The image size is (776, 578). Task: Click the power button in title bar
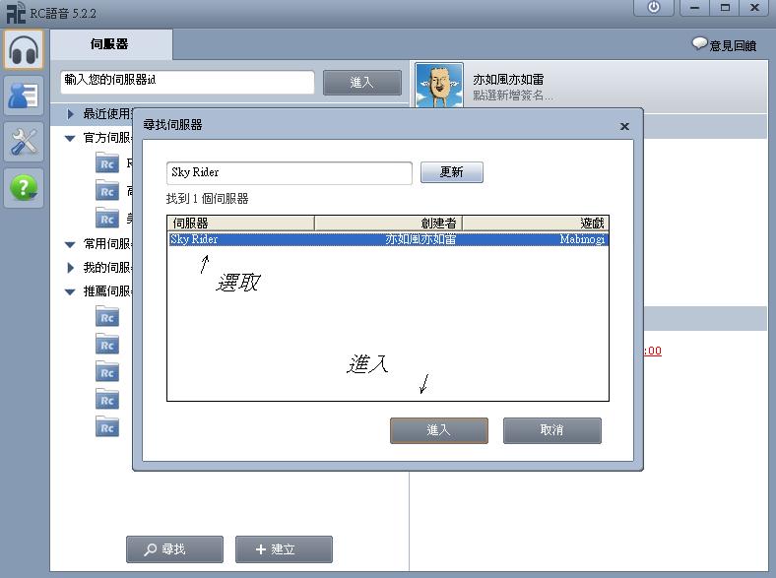pyautogui.click(x=654, y=8)
